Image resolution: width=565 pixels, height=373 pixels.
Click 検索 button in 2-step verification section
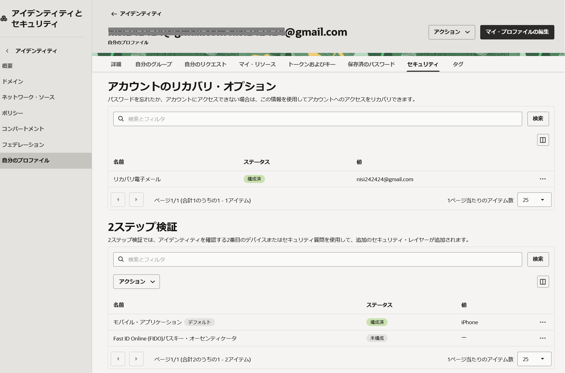(x=538, y=259)
